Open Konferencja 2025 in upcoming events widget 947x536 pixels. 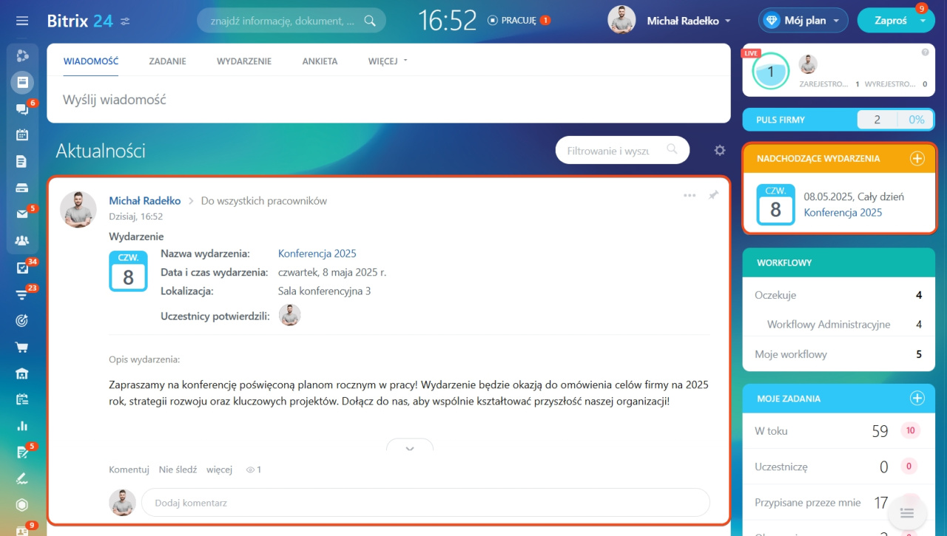coord(843,212)
